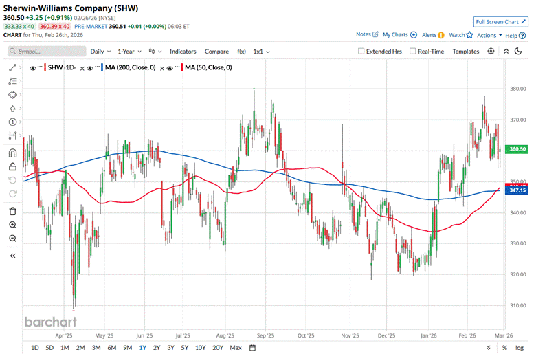The width and height of the screenshot is (536, 354).
Task: Open the Daily frequency dropdown
Action: (100, 52)
